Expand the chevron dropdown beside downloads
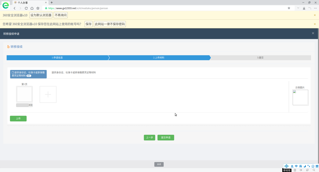 pyautogui.click(x=298, y=8)
